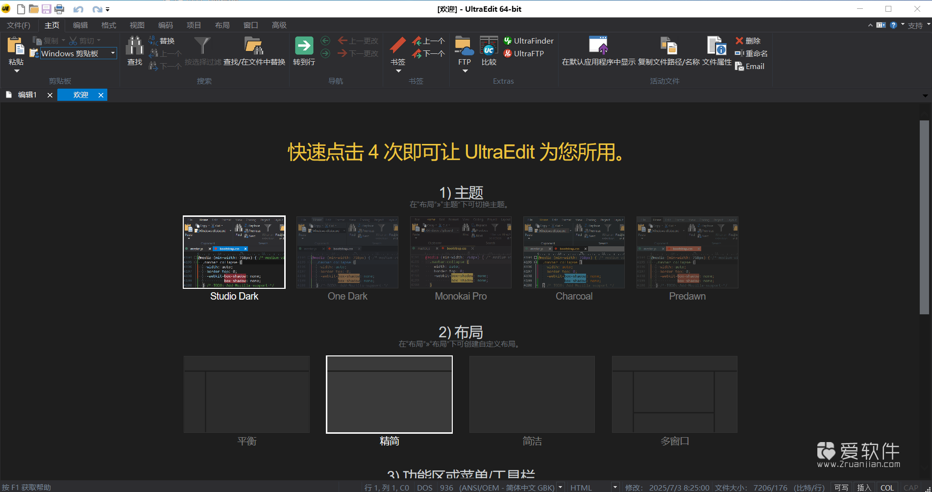Toggle the 可写 writable status
This screenshot has width=932, height=492.
(x=841, y=488)
